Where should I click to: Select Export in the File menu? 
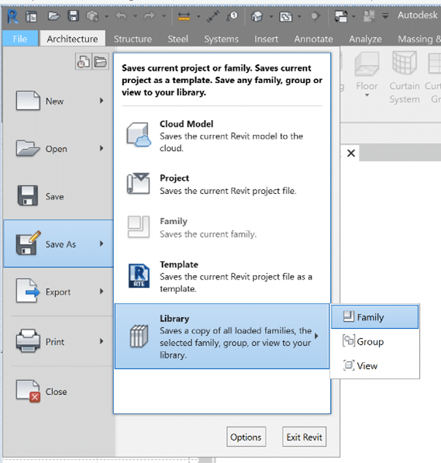[58, 292]
